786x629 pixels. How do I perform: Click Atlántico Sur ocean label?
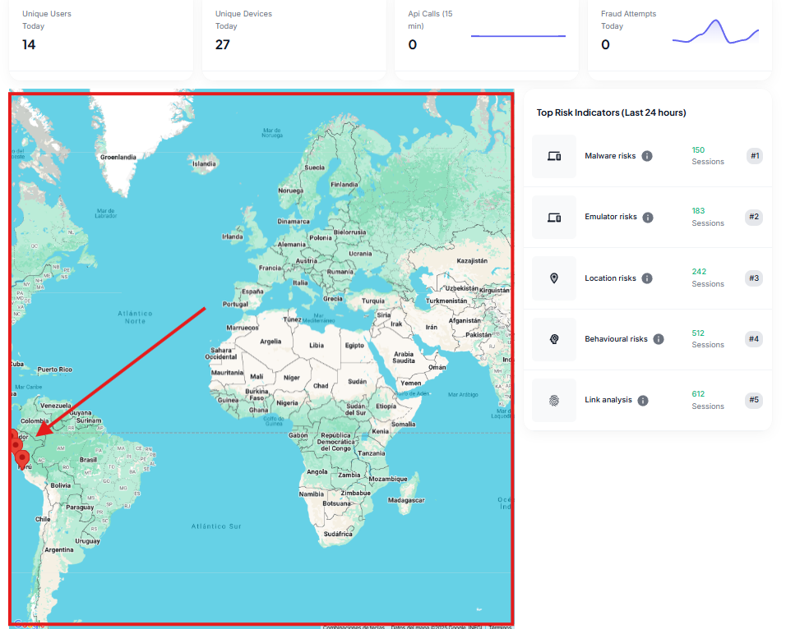(216, 526)
